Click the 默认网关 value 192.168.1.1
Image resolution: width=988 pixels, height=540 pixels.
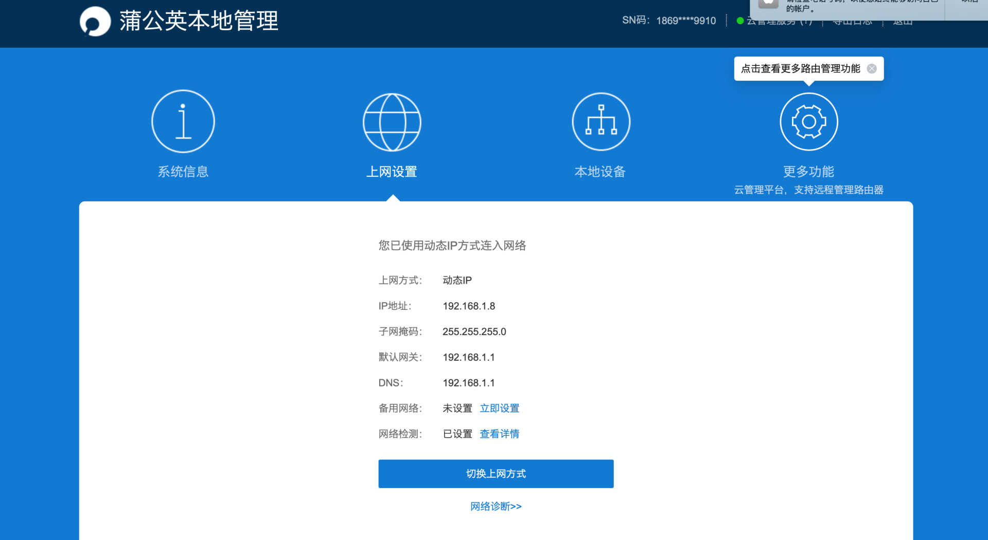click(469, 358)
